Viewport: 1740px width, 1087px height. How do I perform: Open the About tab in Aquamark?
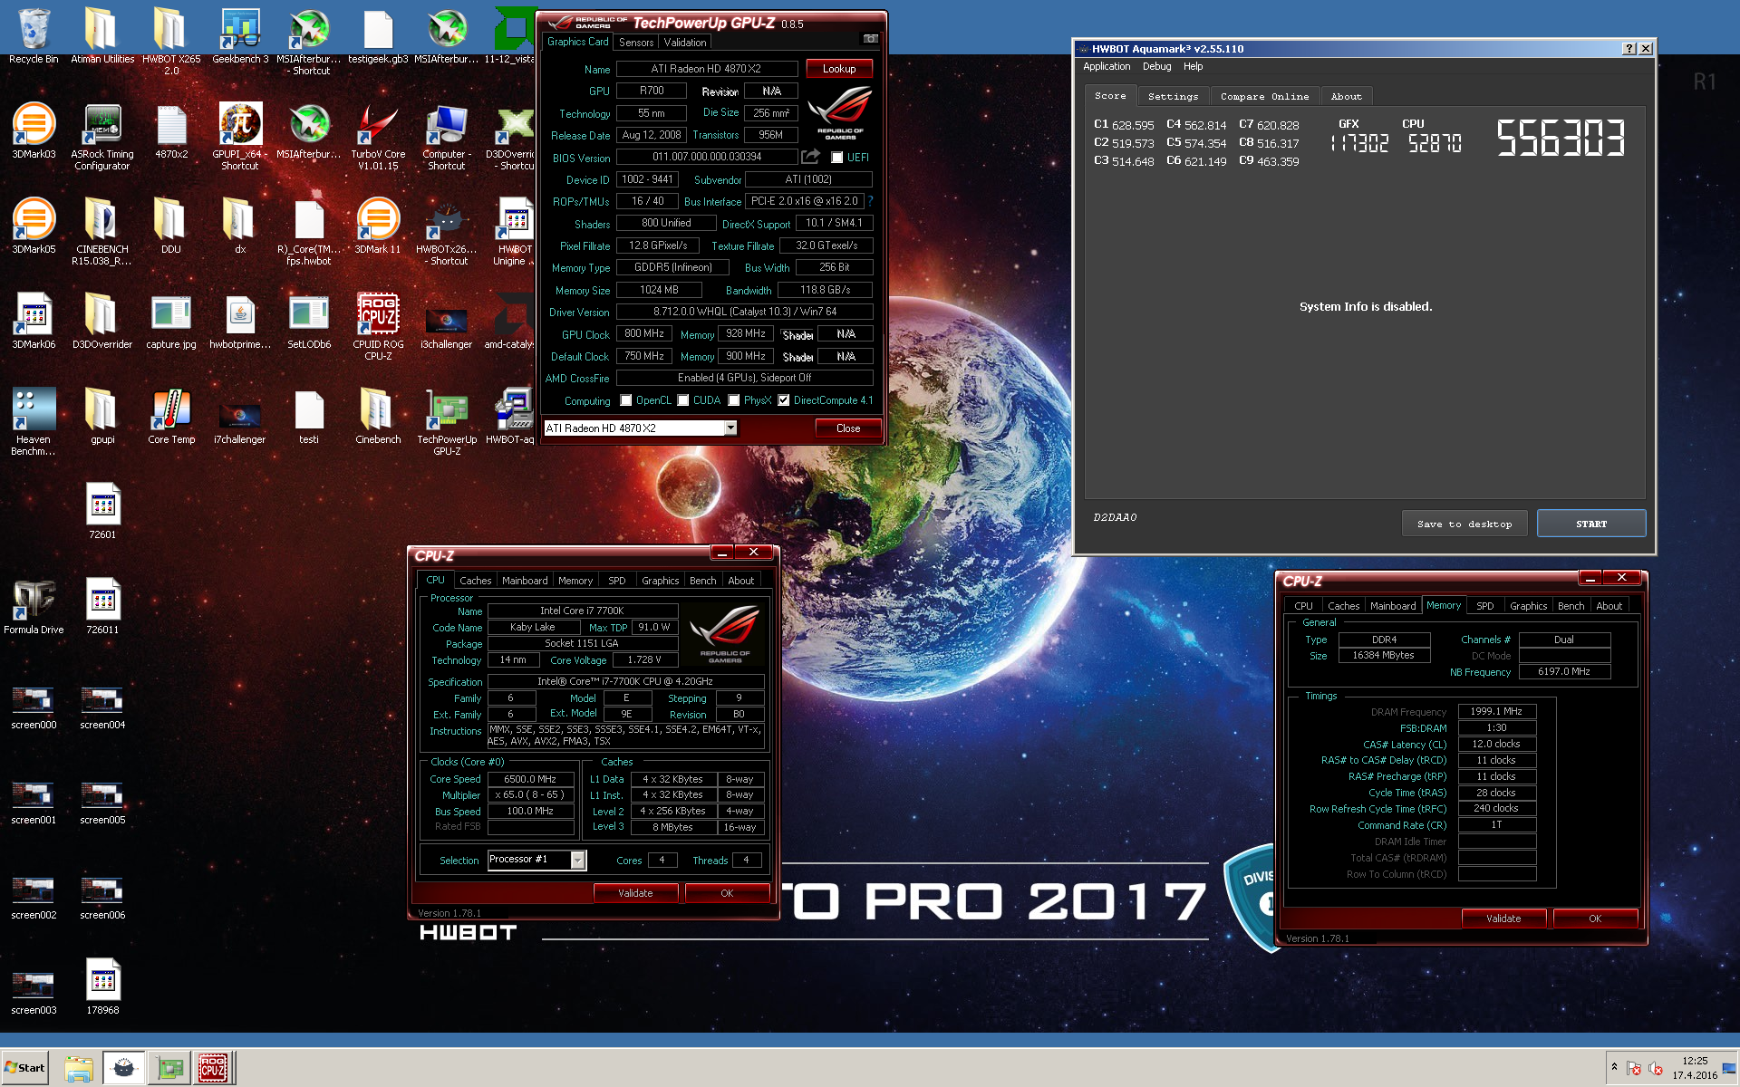pyautogui.click(x=1346, y=96)
